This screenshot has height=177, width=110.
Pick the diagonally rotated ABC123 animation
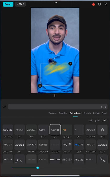(x=102, y=159)
